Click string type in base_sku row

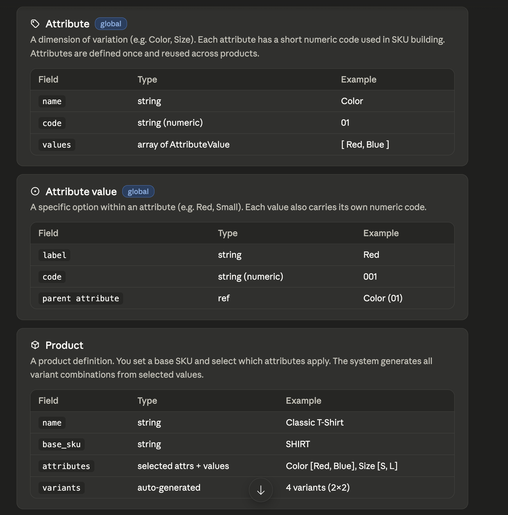click(x=149, y=444)
